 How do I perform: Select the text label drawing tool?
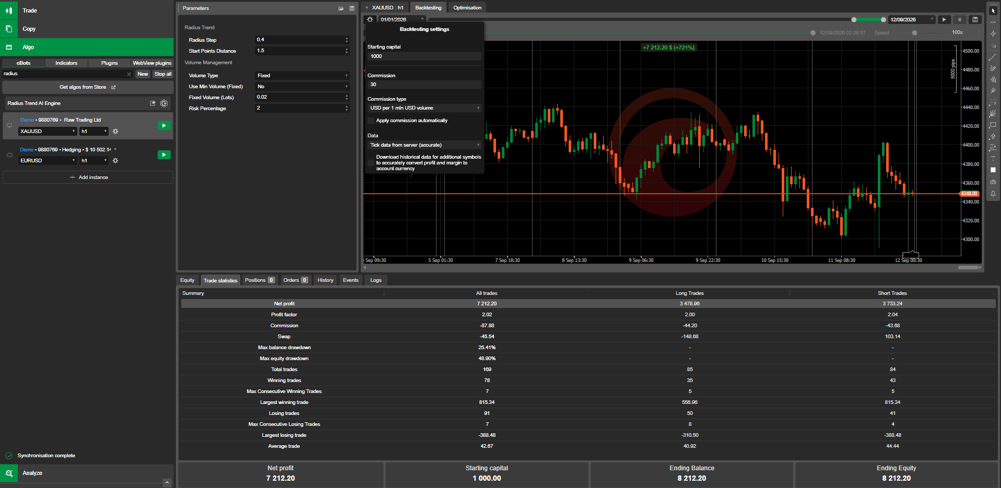click(993, 159)
